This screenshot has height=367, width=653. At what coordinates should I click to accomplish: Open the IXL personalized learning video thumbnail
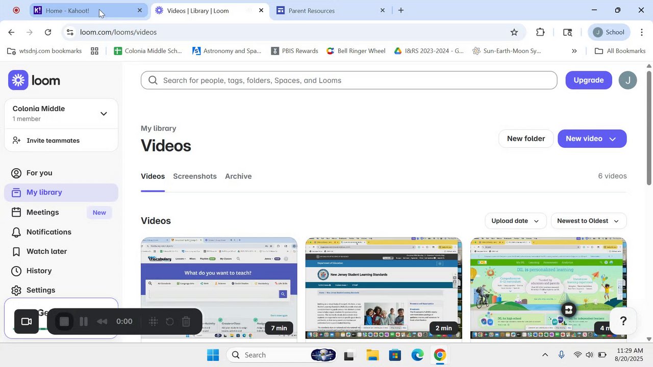(x=548, y=288)
